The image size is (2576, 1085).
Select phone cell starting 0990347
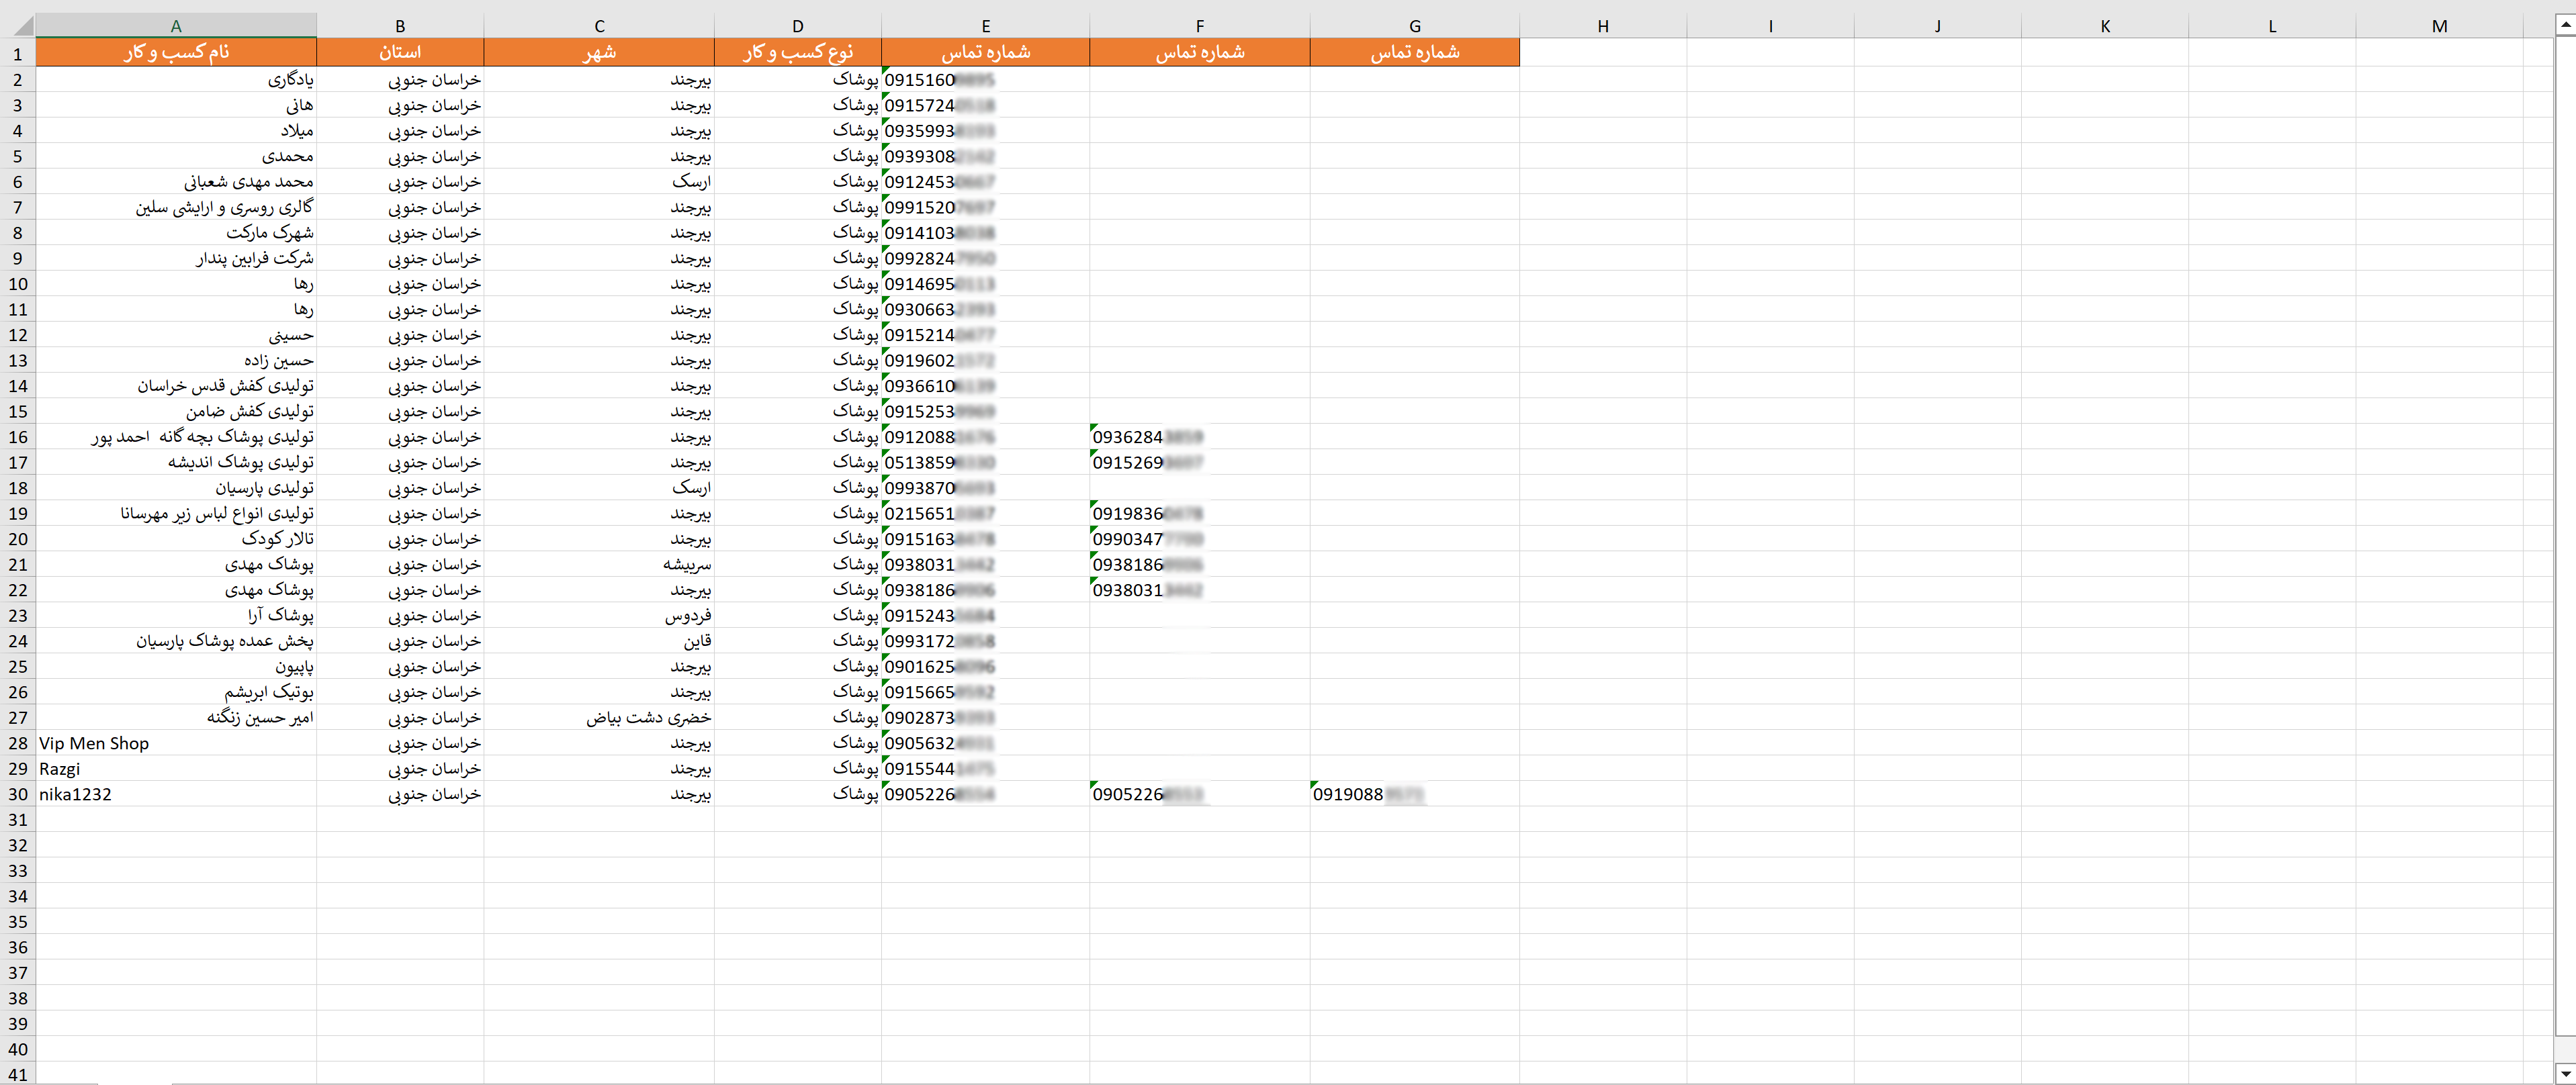[x=1200, y=539]
